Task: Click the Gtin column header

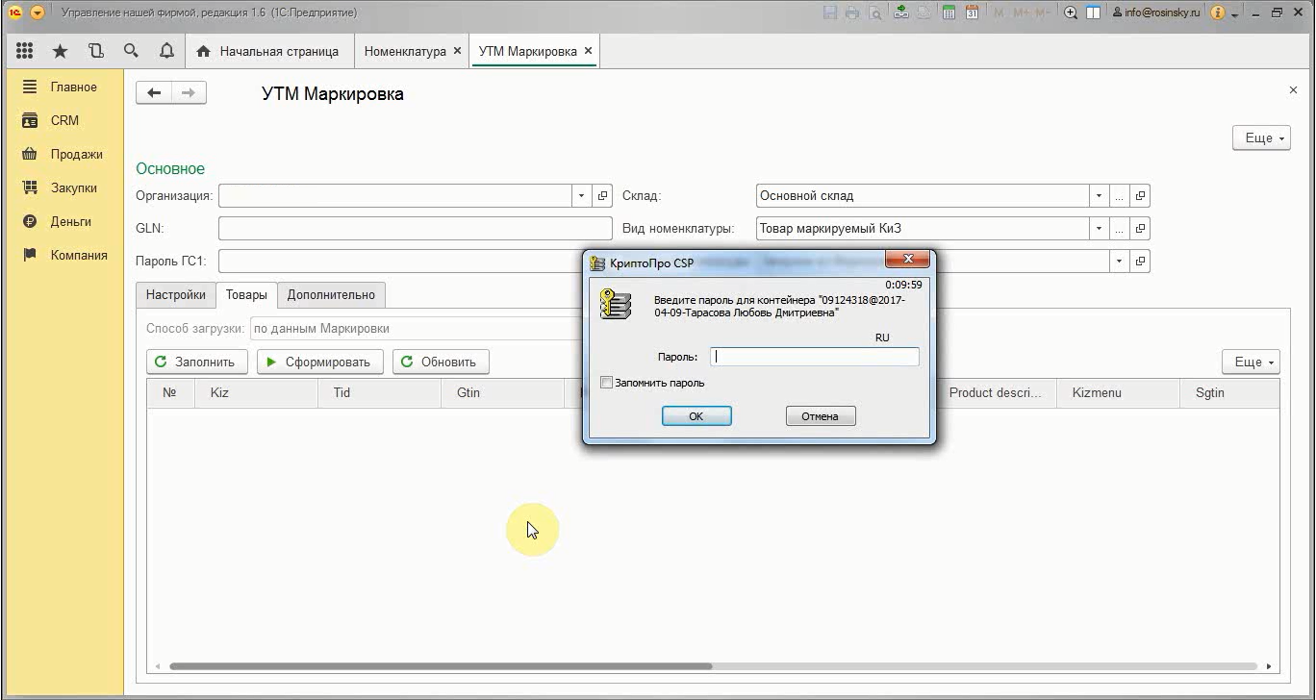Action: click(x=502, y=392)
